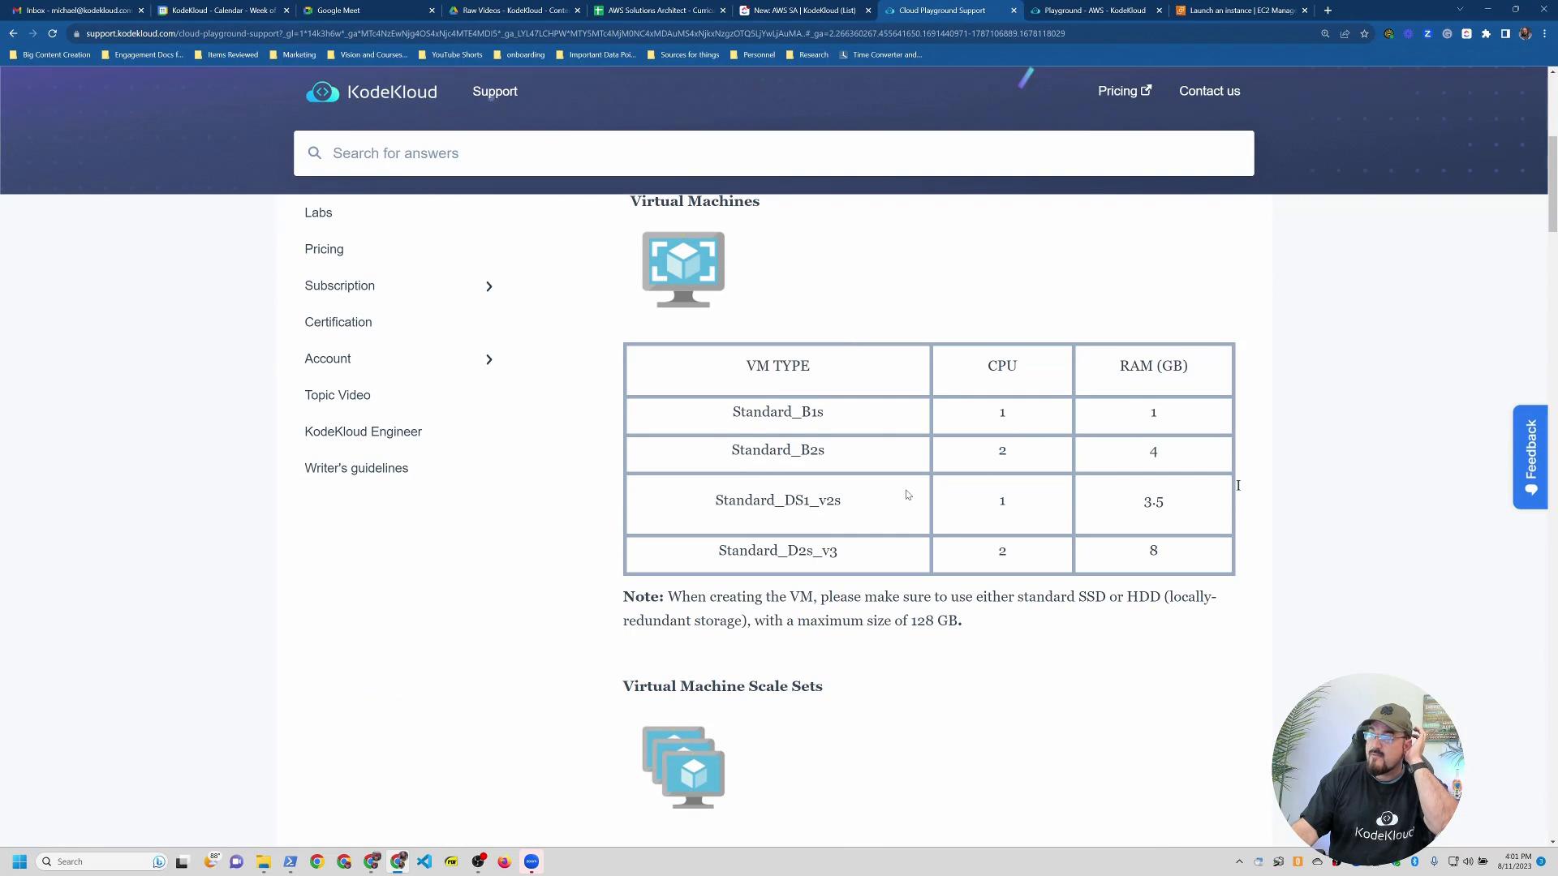This screenshot has height=876, width=1558.
Task: Reload the page with the refresh icon
Action: click(x=52, y=33)
